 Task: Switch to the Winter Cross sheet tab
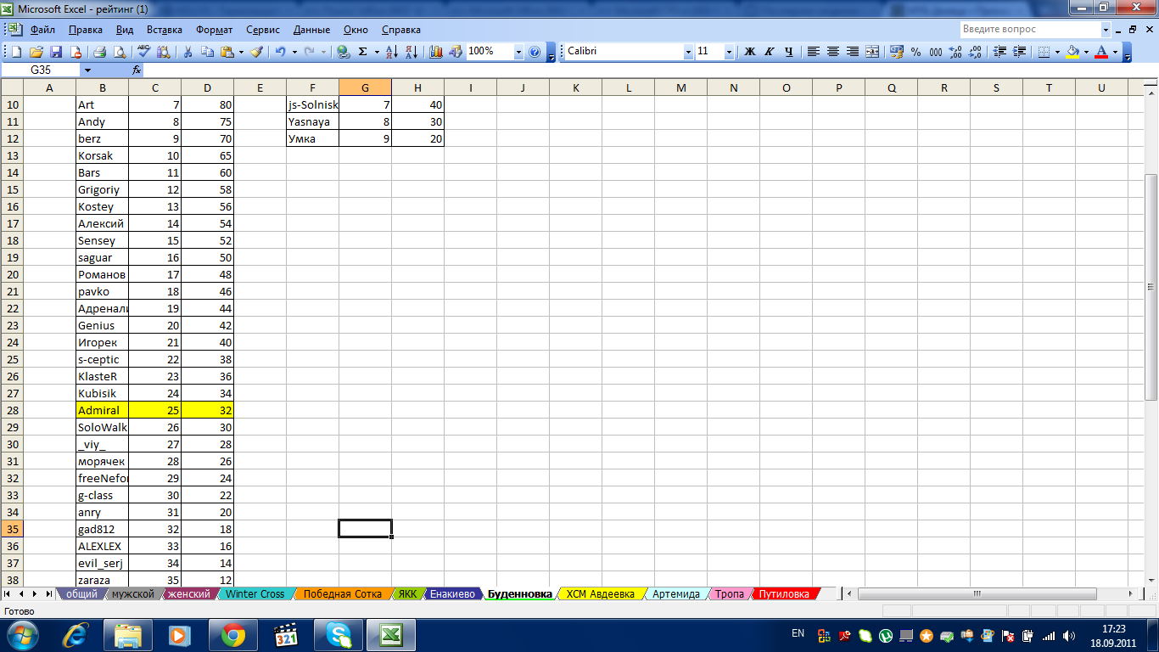[255, 594]
